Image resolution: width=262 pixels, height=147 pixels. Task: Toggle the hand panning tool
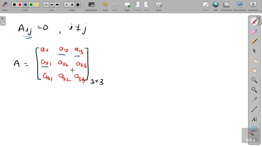pyautogui.click(x=254, y=70)
